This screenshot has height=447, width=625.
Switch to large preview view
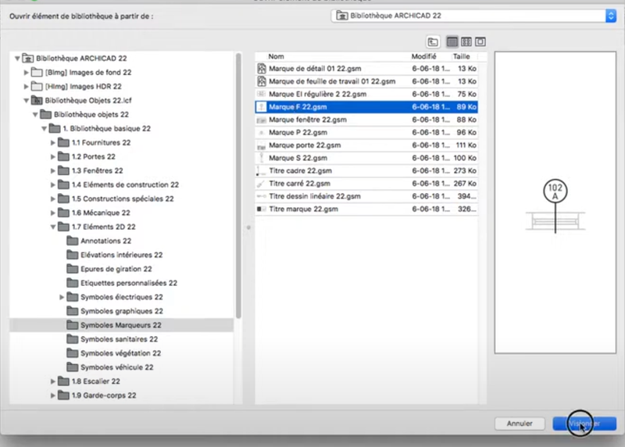(480, 42)
